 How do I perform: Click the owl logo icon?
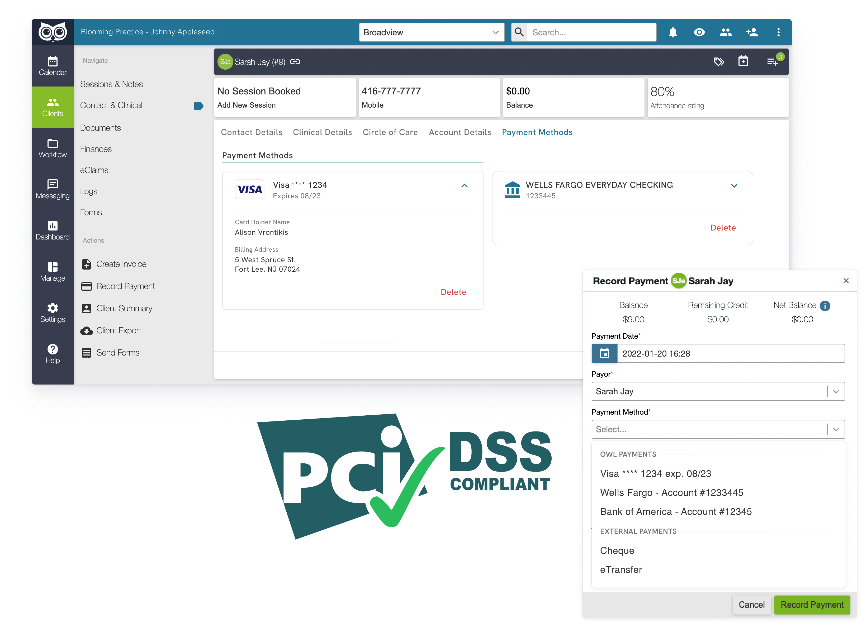53,32
